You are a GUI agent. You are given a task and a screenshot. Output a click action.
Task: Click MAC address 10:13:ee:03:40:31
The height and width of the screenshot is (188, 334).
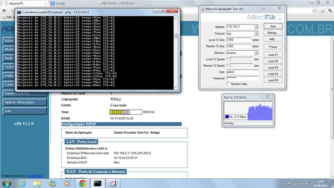tap(126, 158)
